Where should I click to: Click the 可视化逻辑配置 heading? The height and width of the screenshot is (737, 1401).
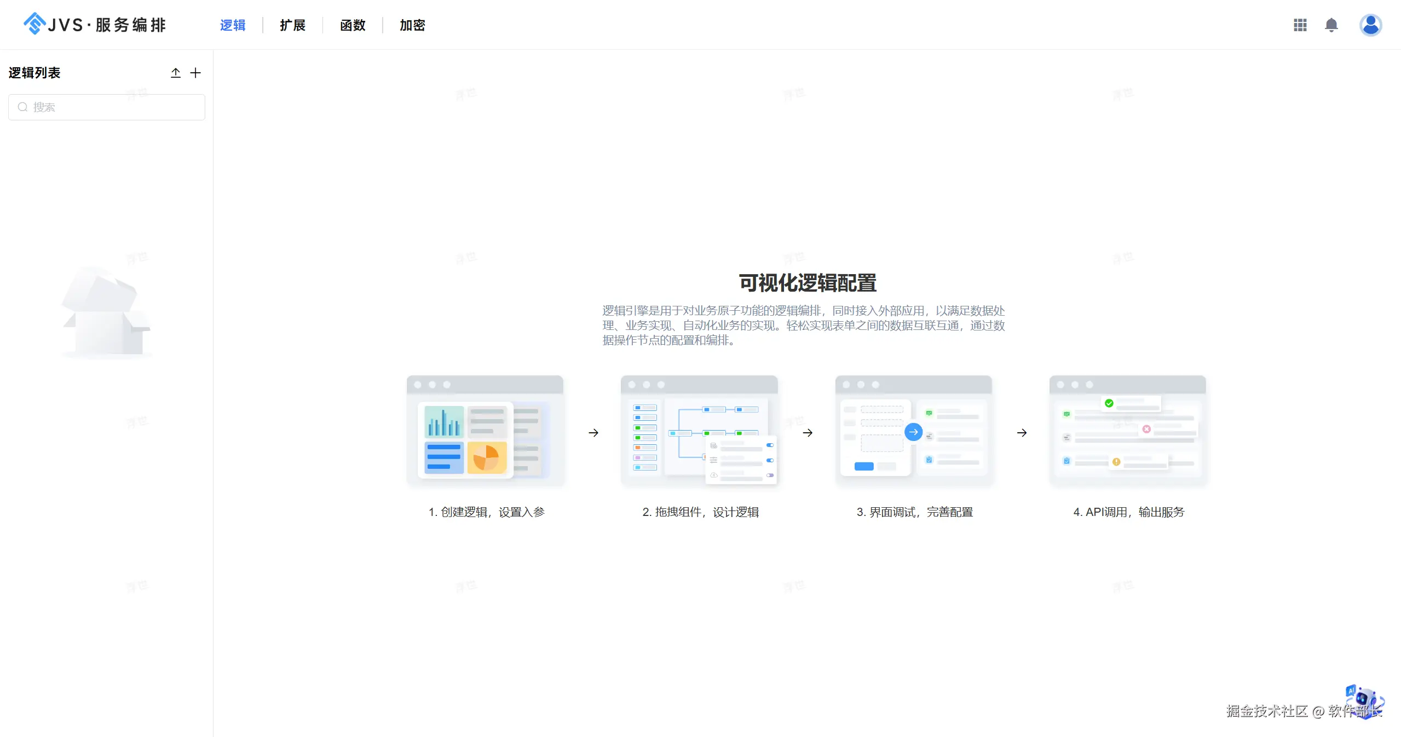point(807,283)
